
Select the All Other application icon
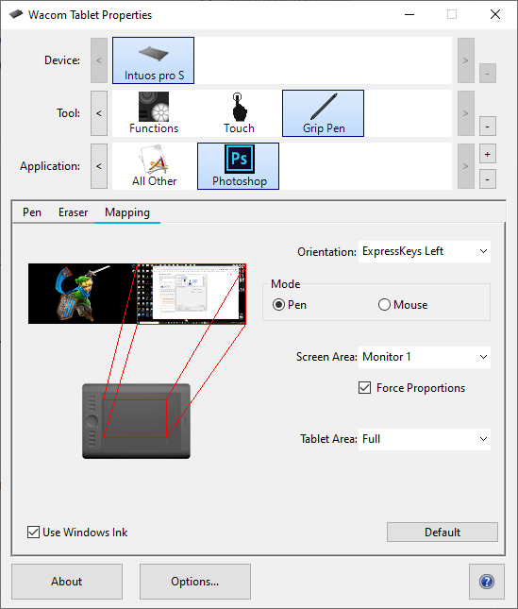154,166
